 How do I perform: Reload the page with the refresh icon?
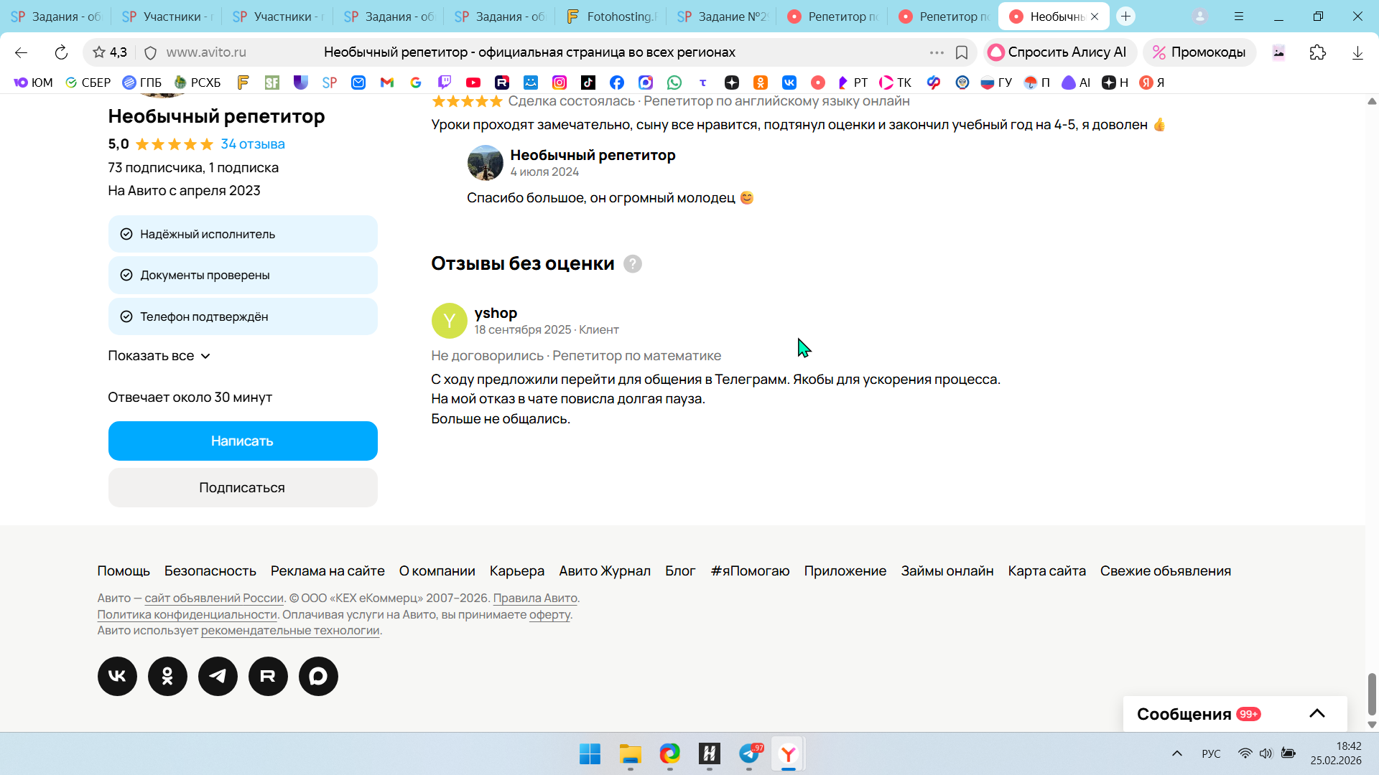click(x=61, y=52)
